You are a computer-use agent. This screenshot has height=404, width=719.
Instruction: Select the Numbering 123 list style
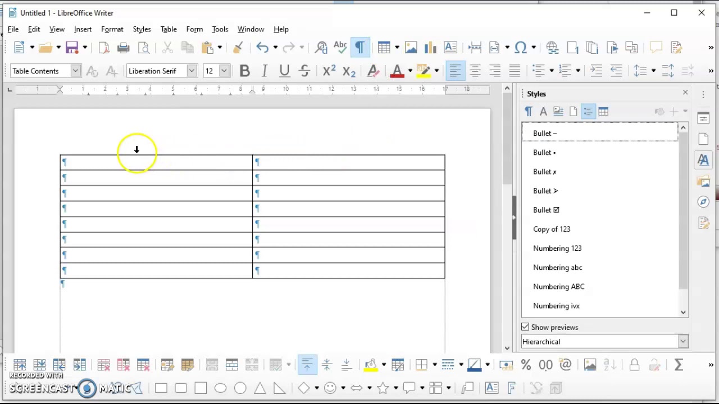(557, 248)
